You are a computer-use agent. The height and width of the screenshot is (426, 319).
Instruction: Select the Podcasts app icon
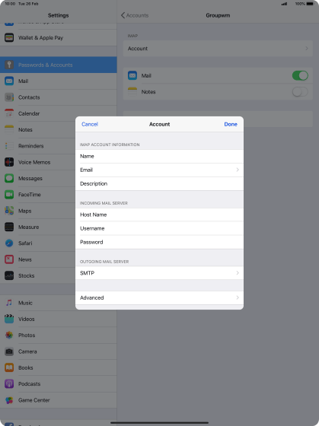(9, 384)
